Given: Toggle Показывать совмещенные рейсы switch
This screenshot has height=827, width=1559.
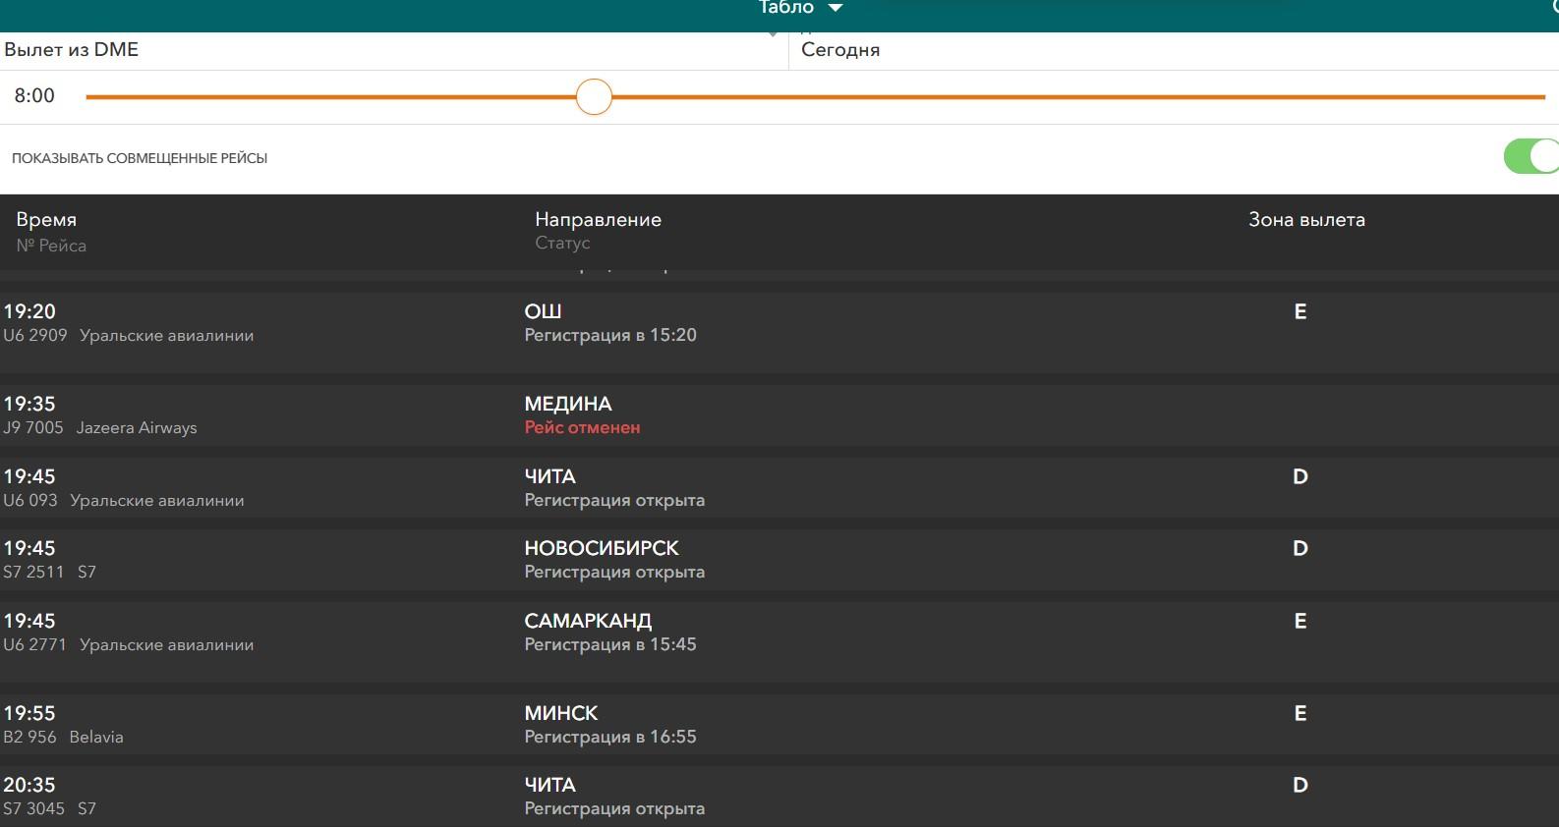Looking at the screenshot, I should pyautogui.click(x=1531, y=157).
